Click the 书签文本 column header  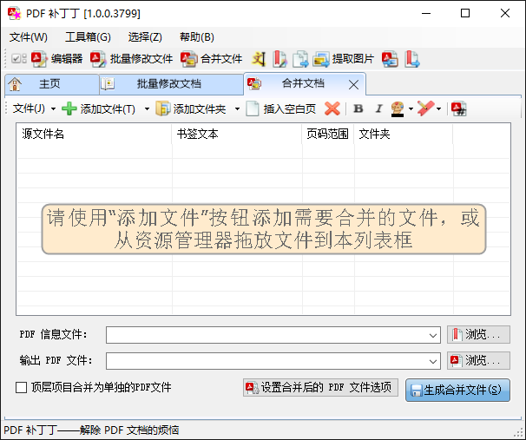tap(237, 135)
